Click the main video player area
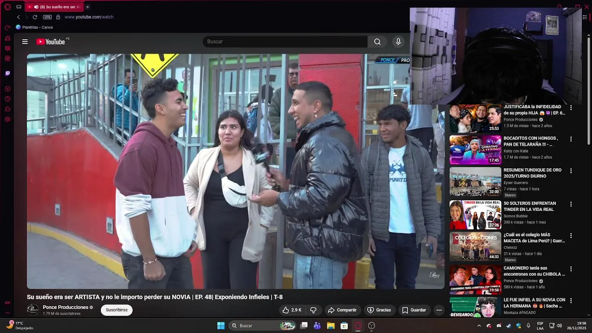Image resolution: width=592 pixels, height=333 pixels. (235, 171)
